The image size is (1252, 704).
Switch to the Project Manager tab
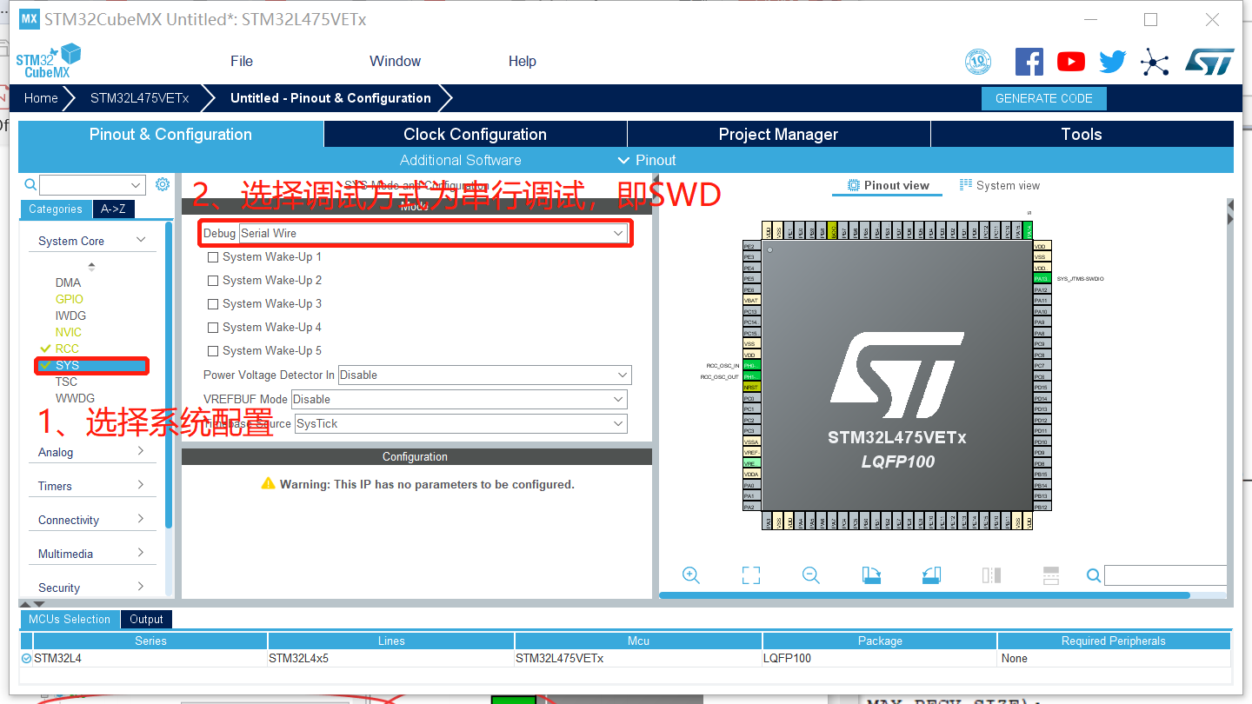coord(778,134)
